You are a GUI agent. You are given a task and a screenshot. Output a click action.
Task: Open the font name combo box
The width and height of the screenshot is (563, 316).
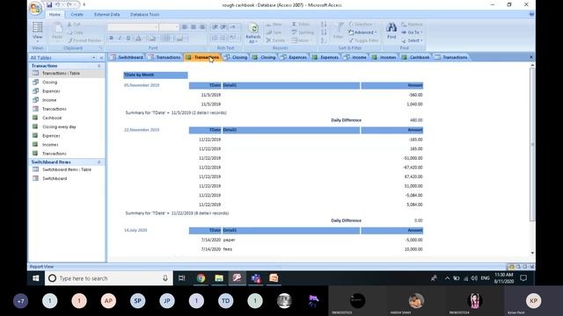(133, 27)
